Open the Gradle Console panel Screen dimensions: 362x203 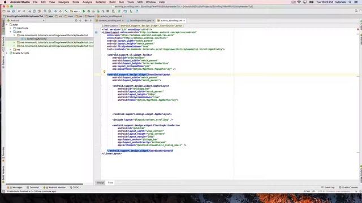(x=348, y=187)
